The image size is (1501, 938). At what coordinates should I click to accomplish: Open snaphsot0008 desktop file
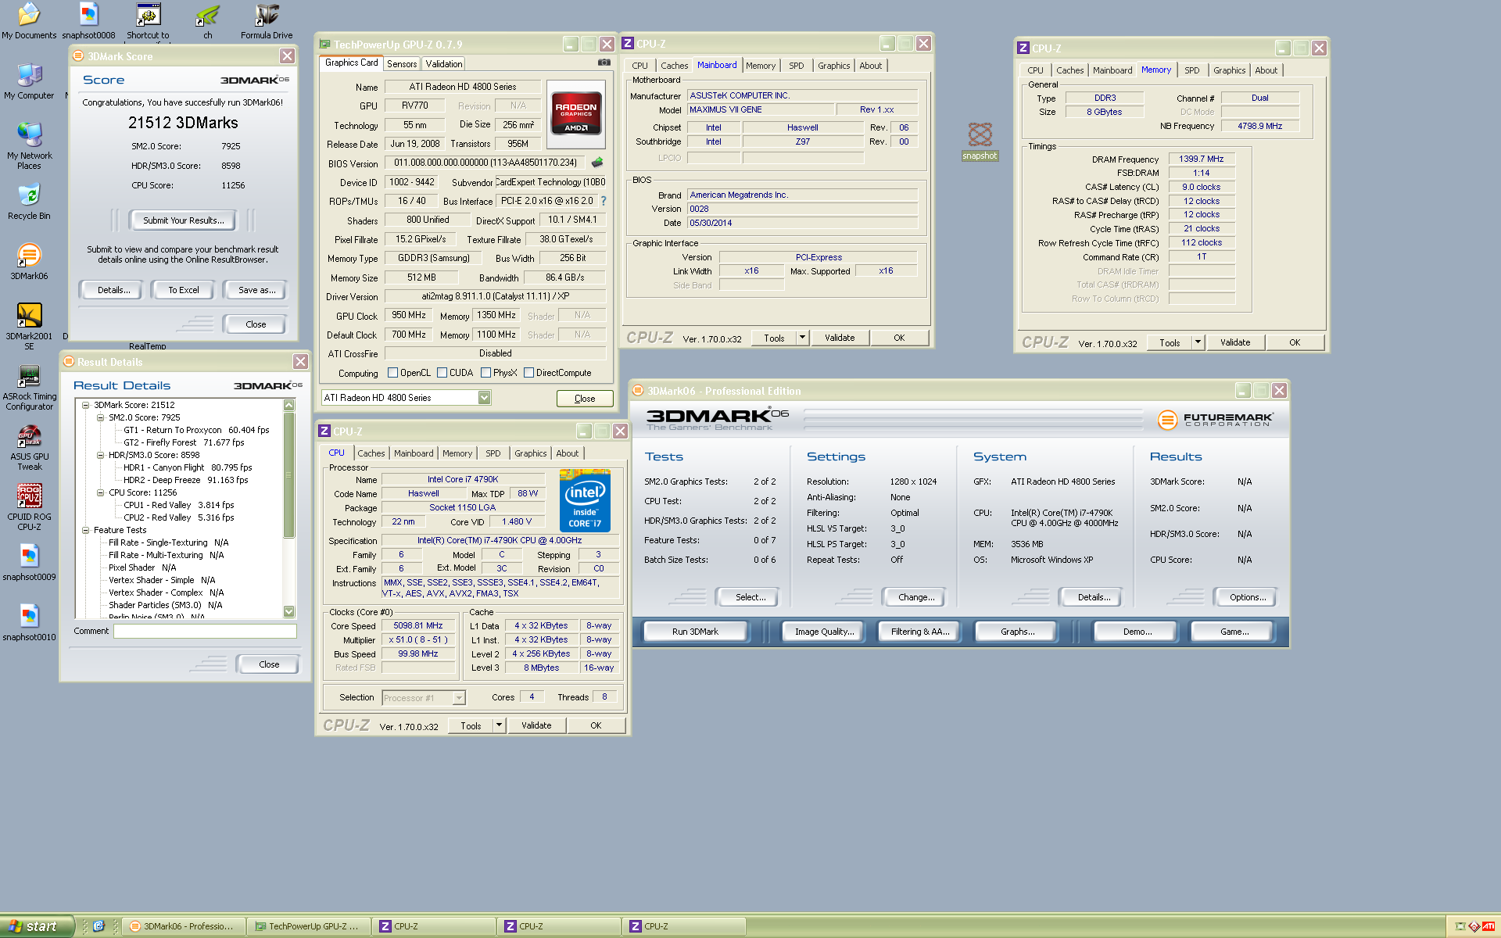[88, 20]
